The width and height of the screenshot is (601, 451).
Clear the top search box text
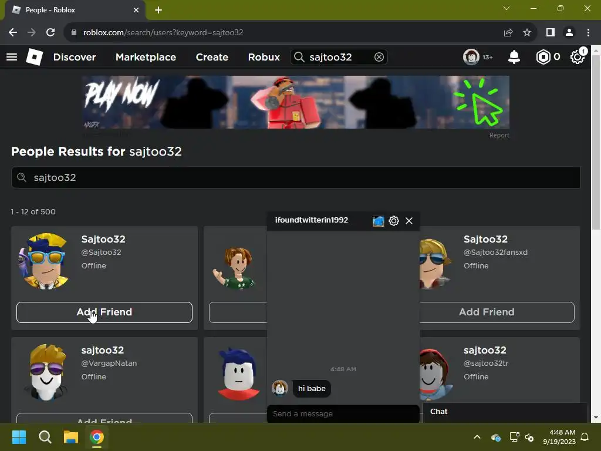point(379,57)
